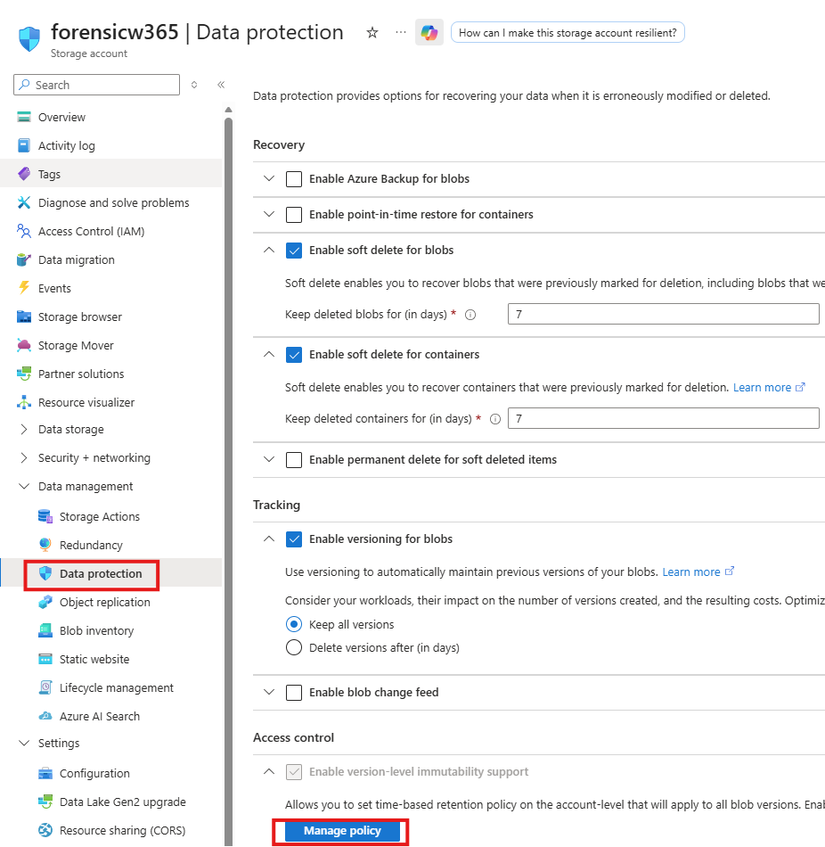Check Enable permanent delete for soft deleted items
The width and height of the screenshot is (825, 847).
(x=294, y=460)
